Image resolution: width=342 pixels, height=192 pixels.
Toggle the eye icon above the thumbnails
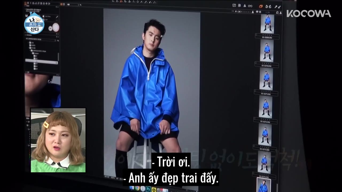(257, 12)
